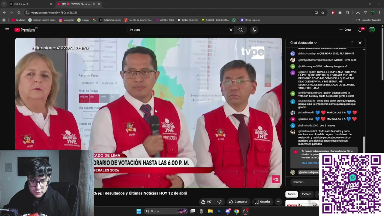Open more actions under the video

[278, 202]
